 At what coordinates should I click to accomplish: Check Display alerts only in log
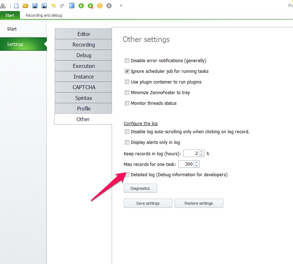[x=127, y=142]
